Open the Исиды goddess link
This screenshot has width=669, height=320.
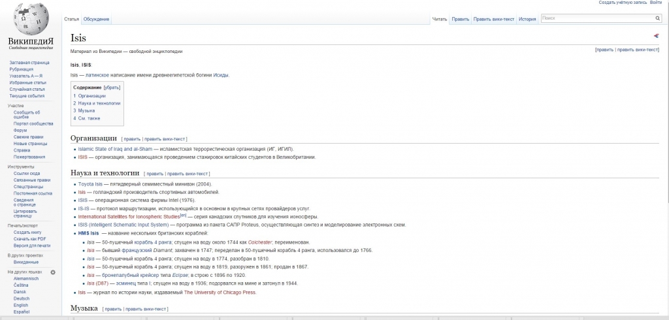pos(221,75)
